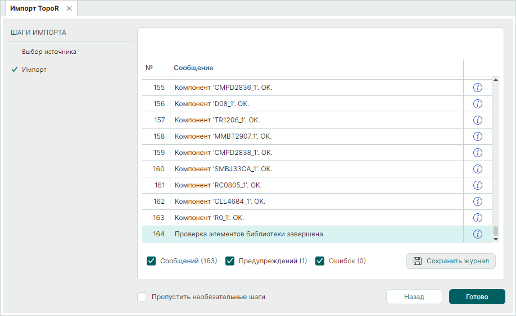The height and width of the screenshot is (316, 516).
Task: Select row 'Компонент 'R0_1'. OK.'
Action: click(x=317, y=218)
